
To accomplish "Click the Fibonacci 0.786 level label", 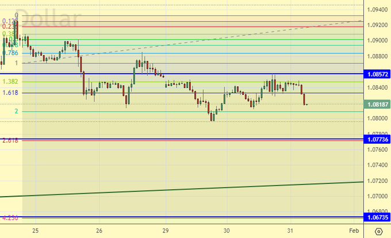I will coord(11,53).
